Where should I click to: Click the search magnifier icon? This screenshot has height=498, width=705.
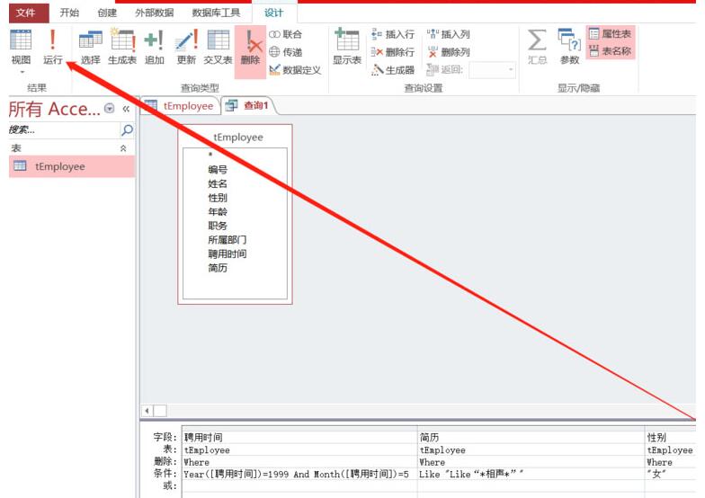(128, 129)
